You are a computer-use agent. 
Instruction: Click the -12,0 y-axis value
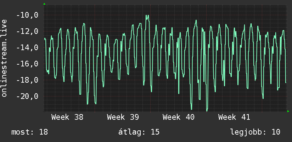[27, 31]
